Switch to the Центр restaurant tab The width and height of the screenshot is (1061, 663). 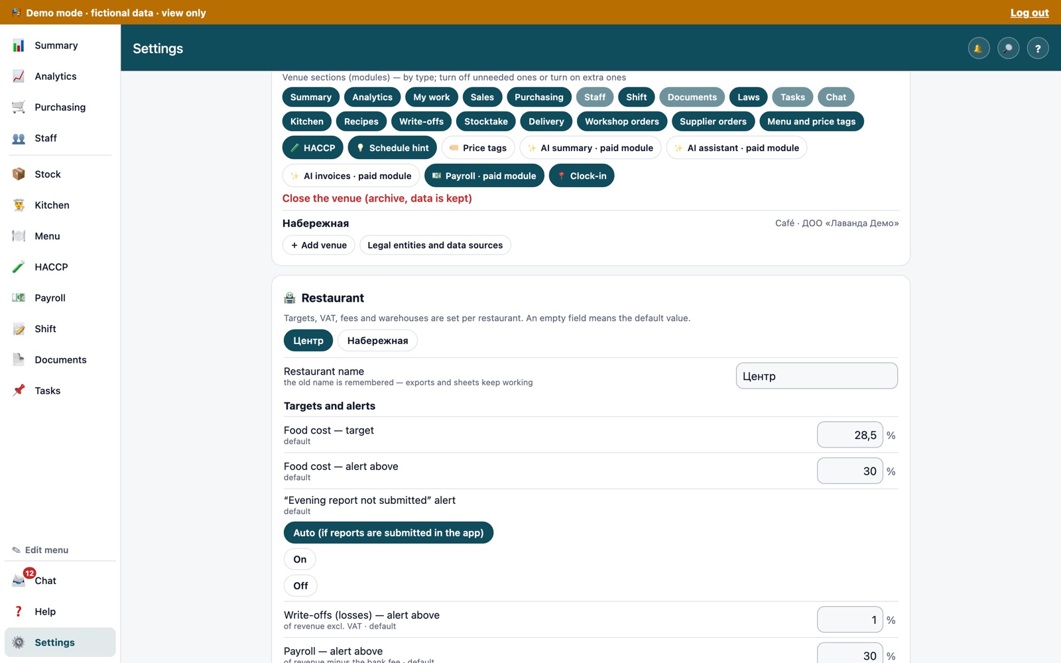[308, 341]
